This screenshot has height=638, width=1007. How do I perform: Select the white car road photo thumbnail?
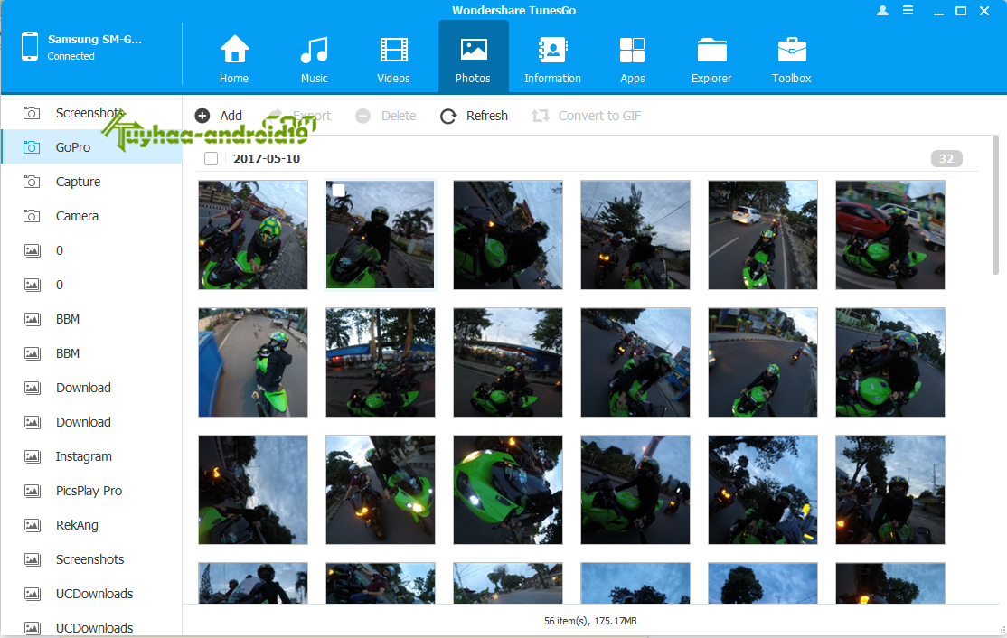tap(763, 235)
